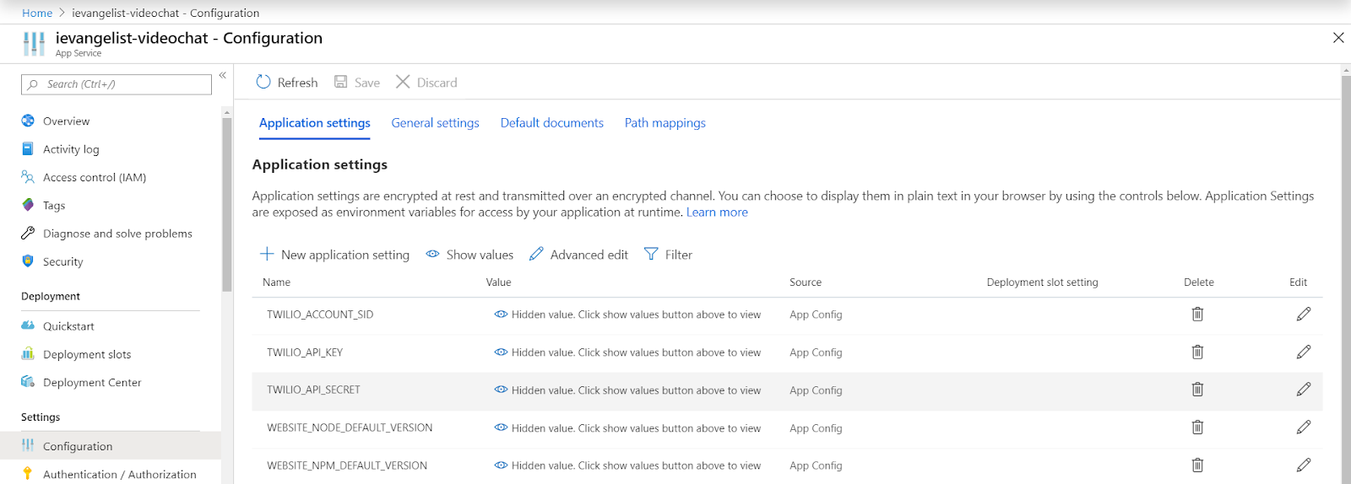This screenshot has width=1351, height=484.
Task: Click New application setting
Action: 334,254
